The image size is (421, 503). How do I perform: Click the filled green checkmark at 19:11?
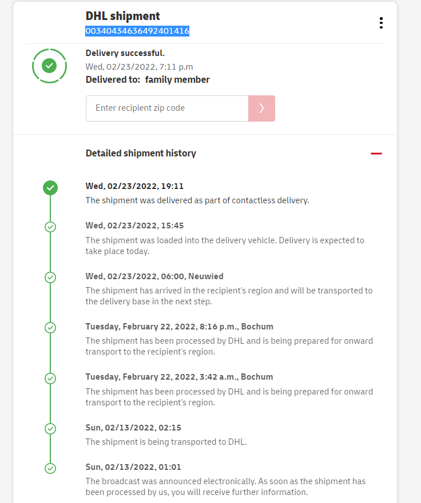tap(50, 187)
